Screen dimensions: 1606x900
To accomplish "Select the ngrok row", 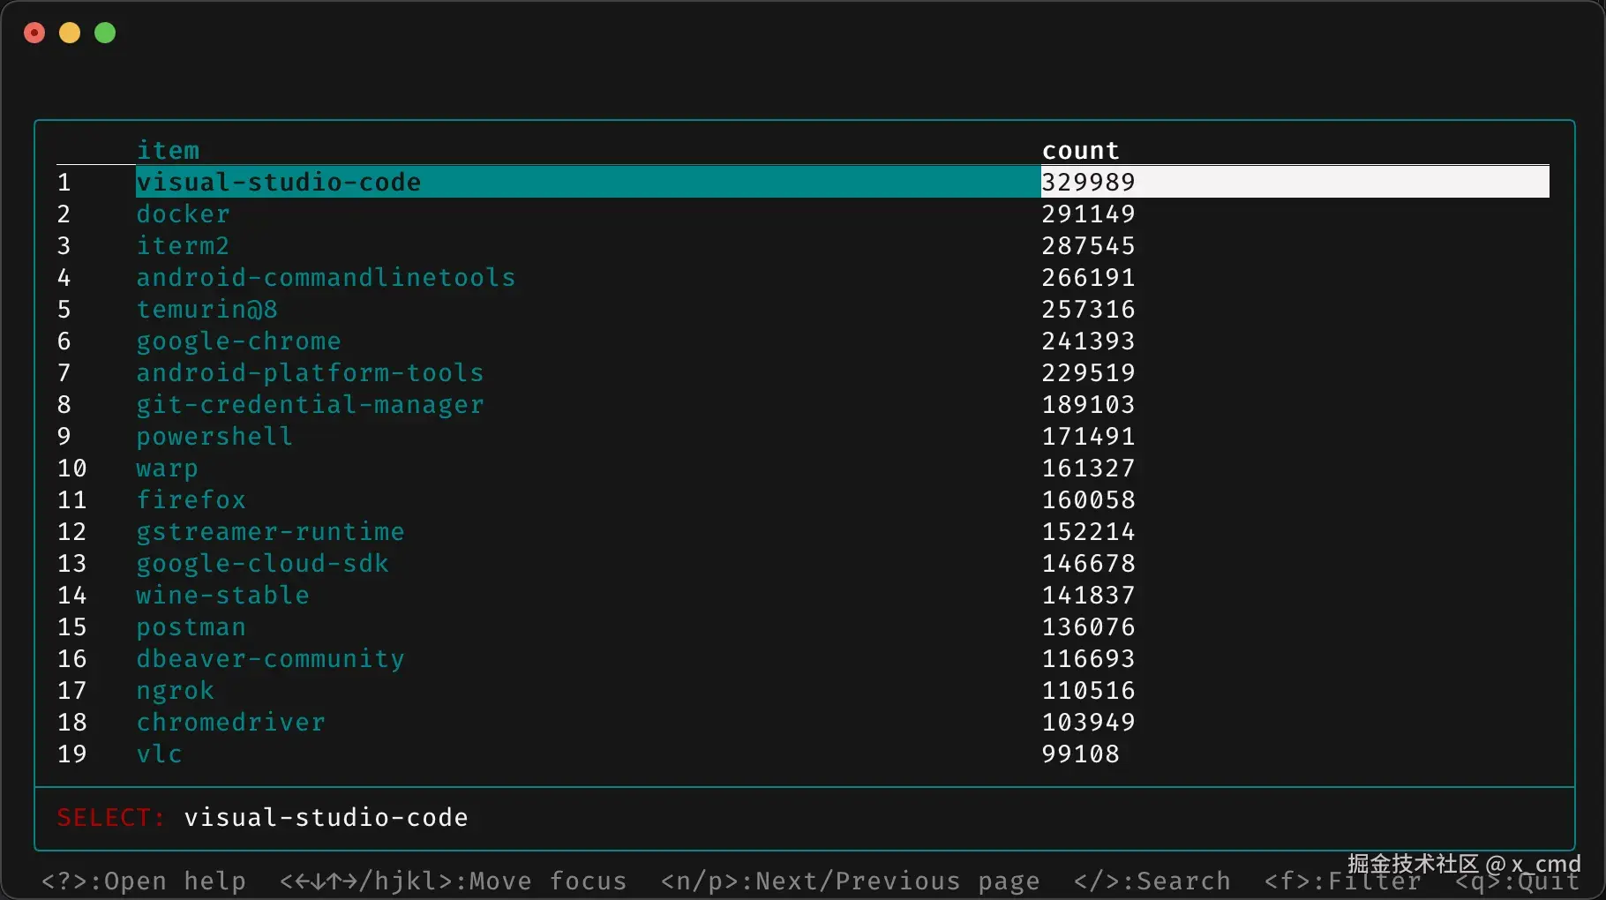I will point(175,690).
